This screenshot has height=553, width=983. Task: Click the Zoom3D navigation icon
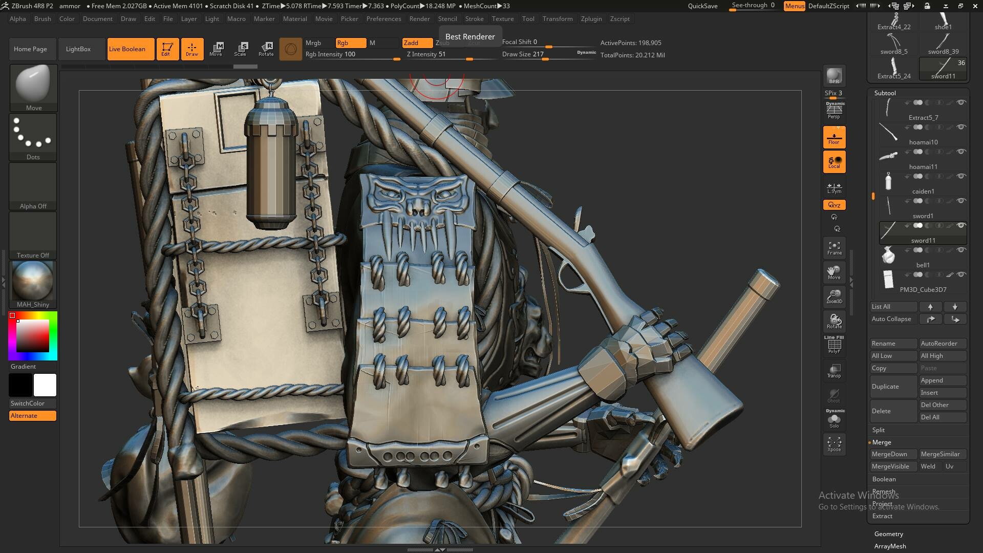tap(834, 296)
